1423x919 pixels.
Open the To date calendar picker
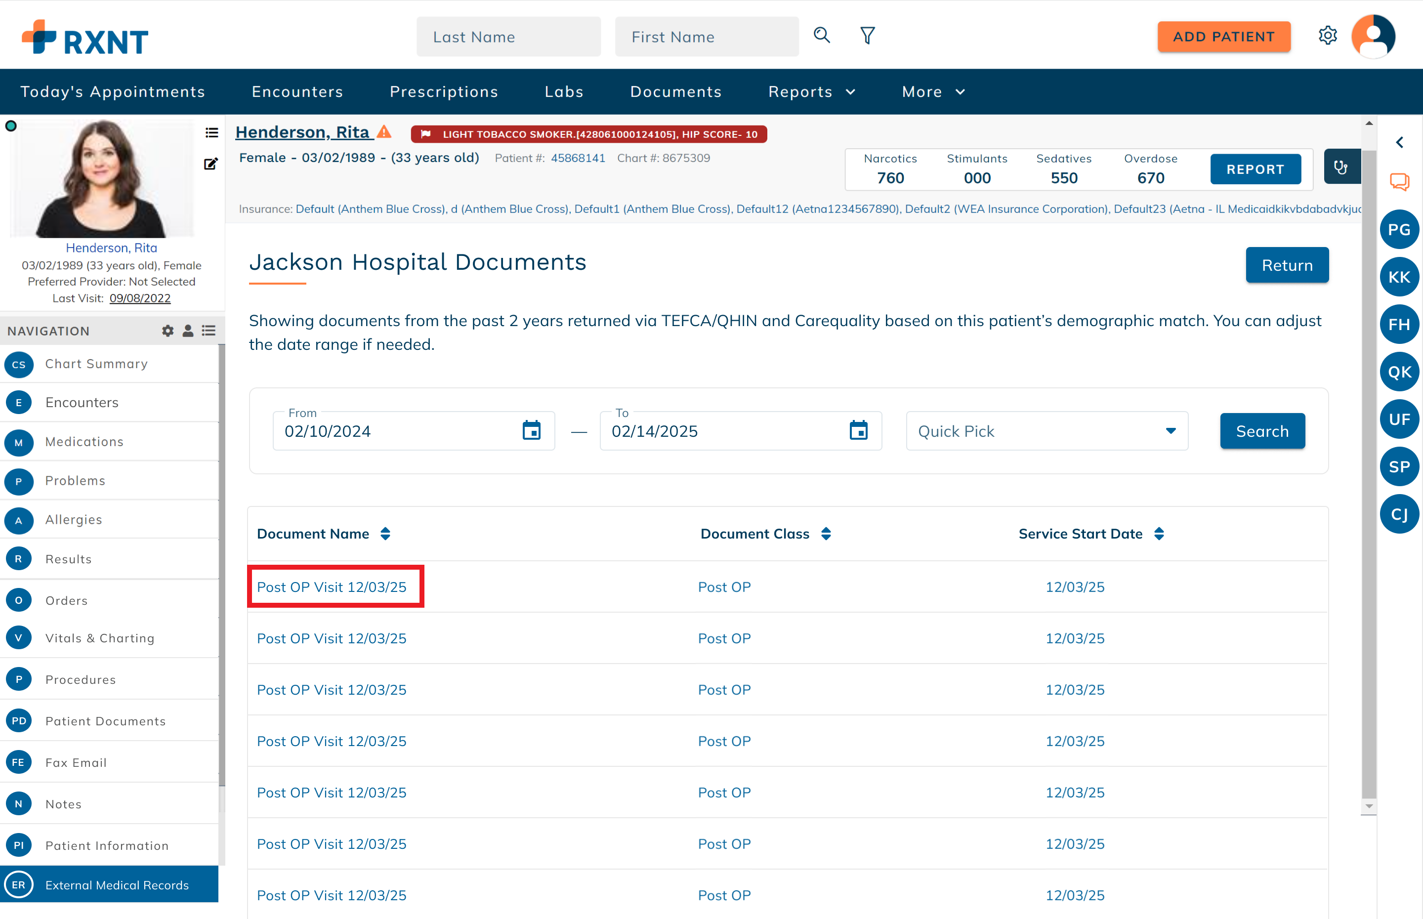[858, 430]
